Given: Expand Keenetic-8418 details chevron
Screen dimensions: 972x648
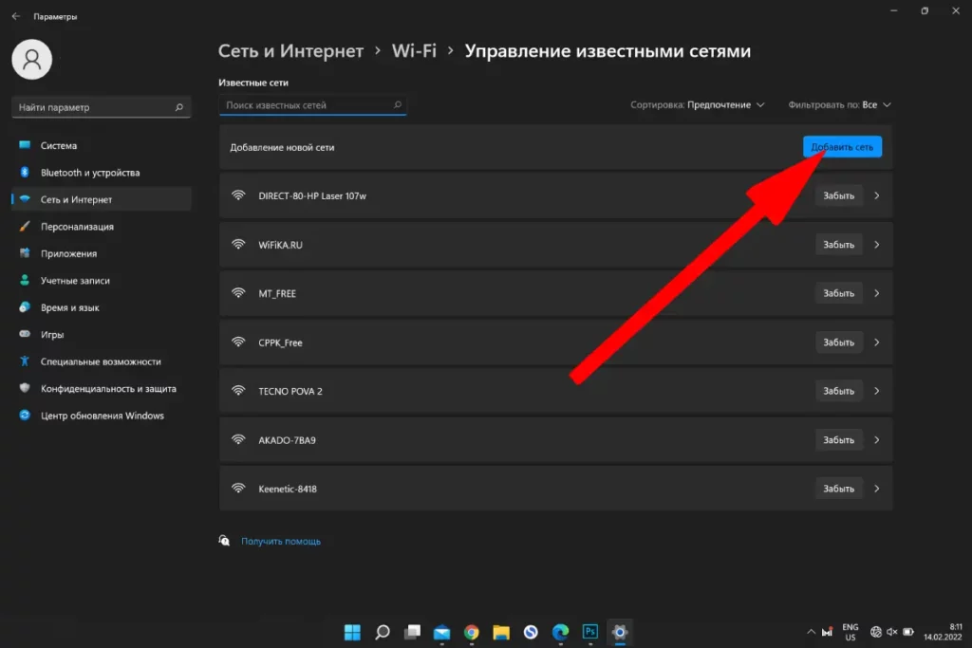Looking at the screenshot, I should pos(876,489).
